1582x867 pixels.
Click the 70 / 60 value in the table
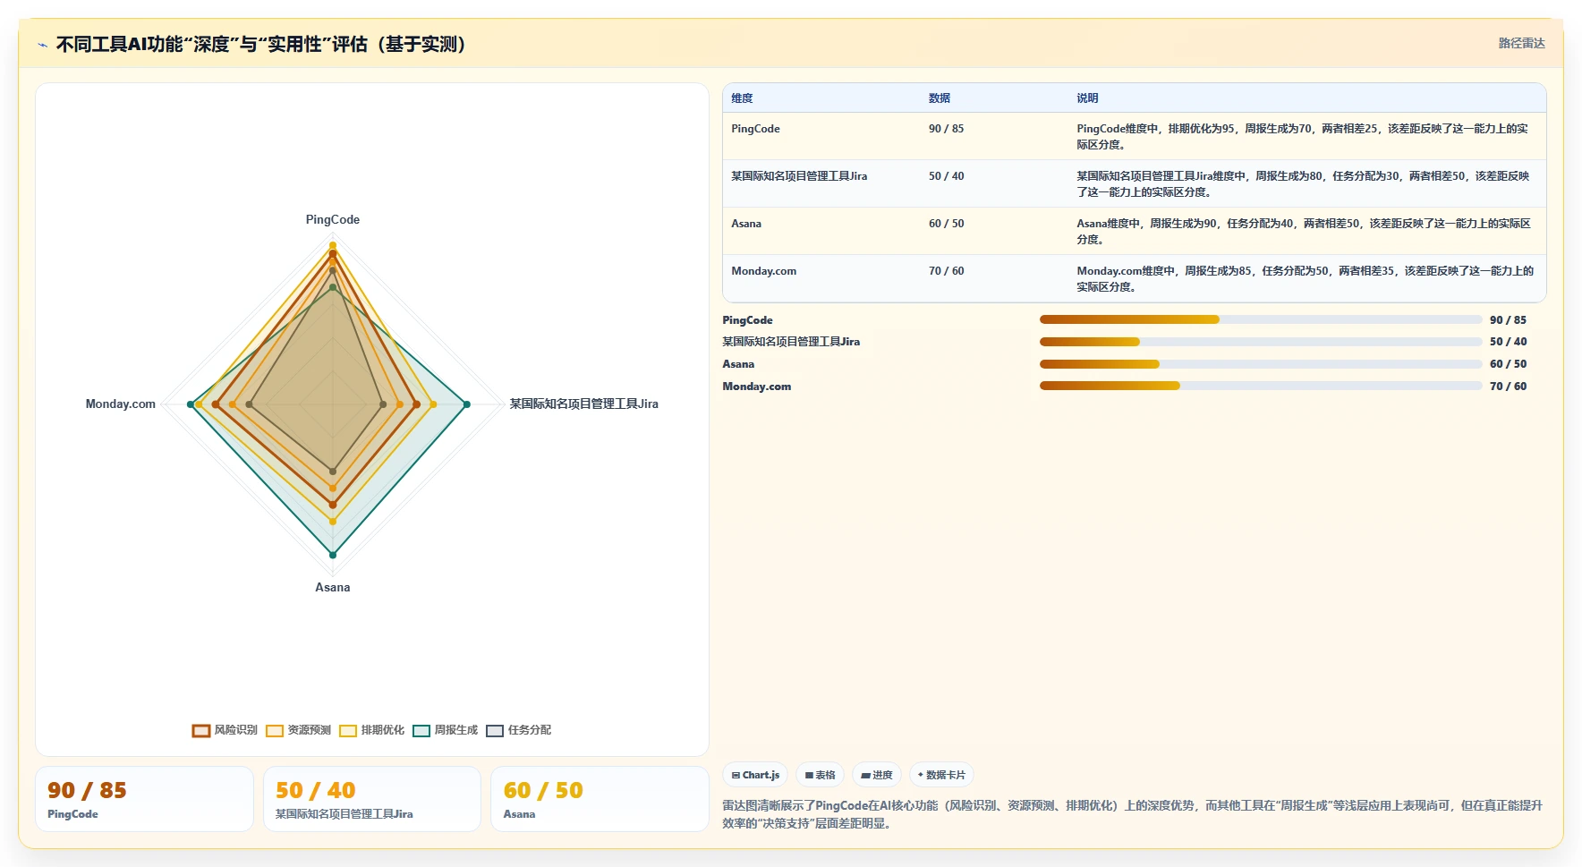point(946,271)
